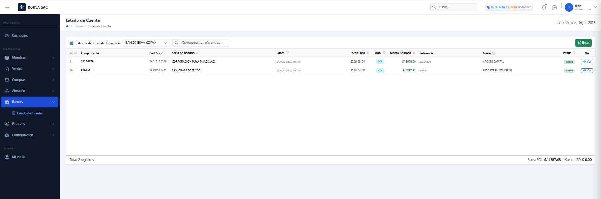Click Cod. Socio 20253319403
Image resolution: width=601 pixels, height=199 pixels.
pos(158,71)
